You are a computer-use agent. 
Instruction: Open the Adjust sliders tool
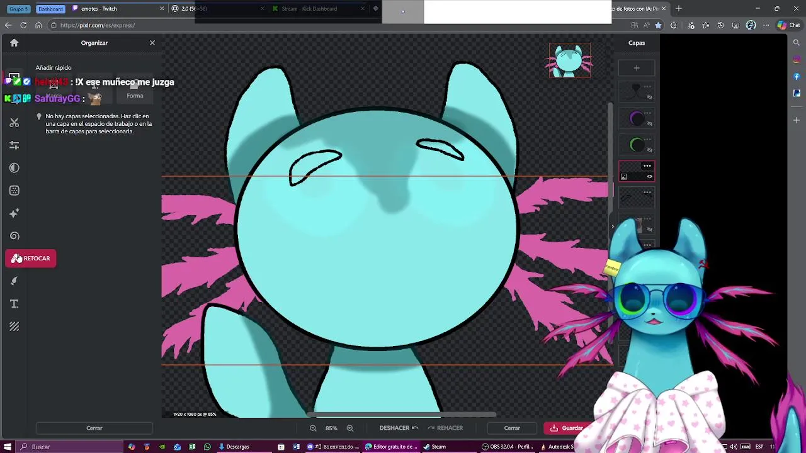[x=14, y=145]
